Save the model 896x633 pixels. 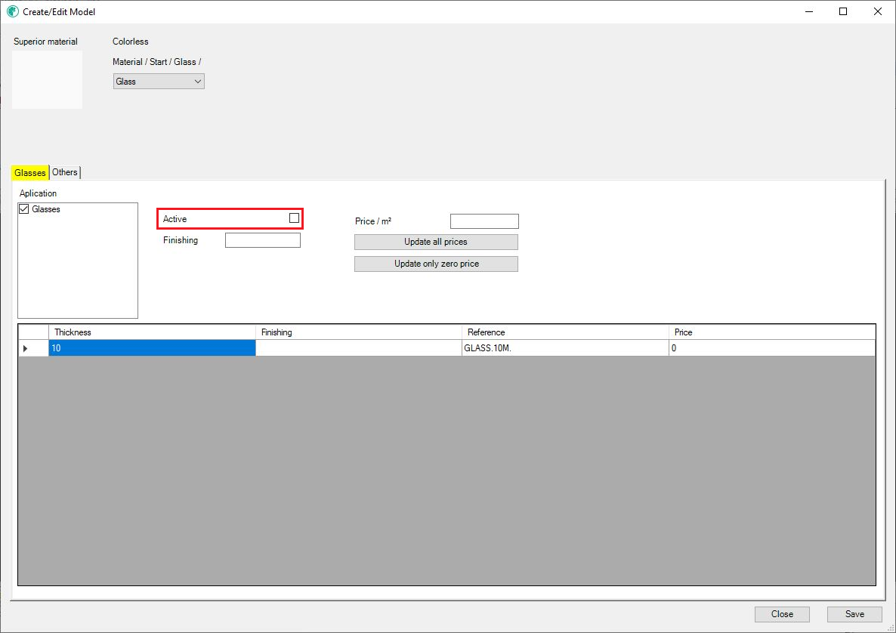coord(854,614)
